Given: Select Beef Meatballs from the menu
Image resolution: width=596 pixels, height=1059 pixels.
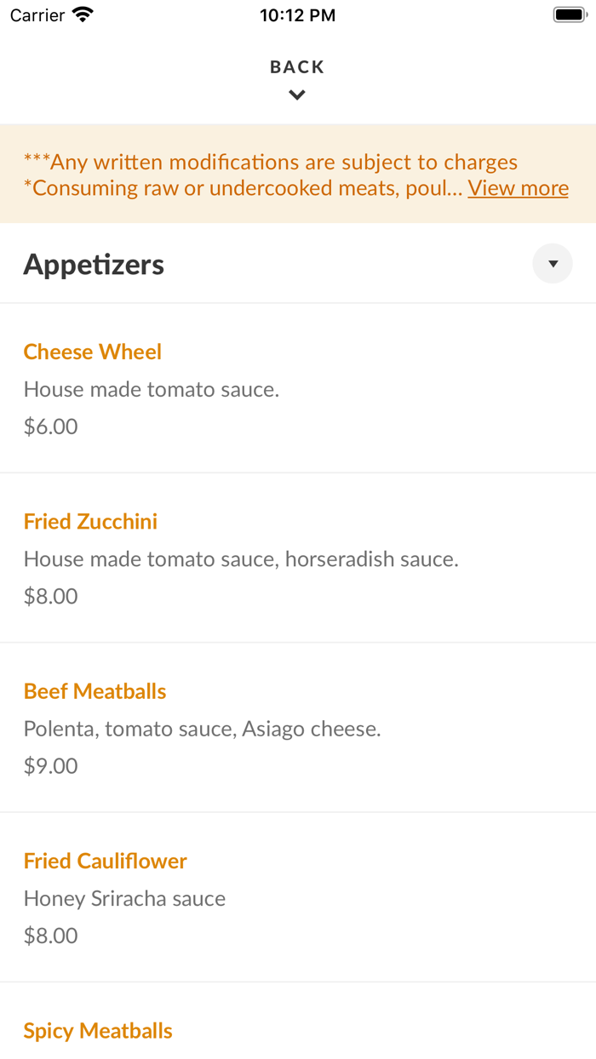Looking at the screenshot, I should 95,691.
